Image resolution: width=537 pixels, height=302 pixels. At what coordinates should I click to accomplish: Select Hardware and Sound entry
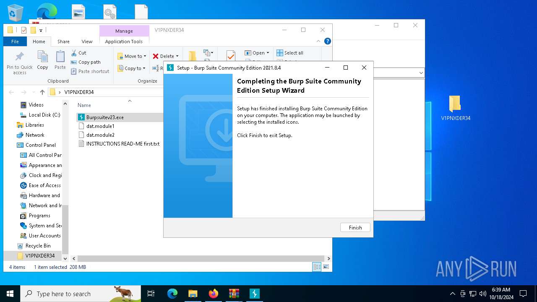[41, 195]
